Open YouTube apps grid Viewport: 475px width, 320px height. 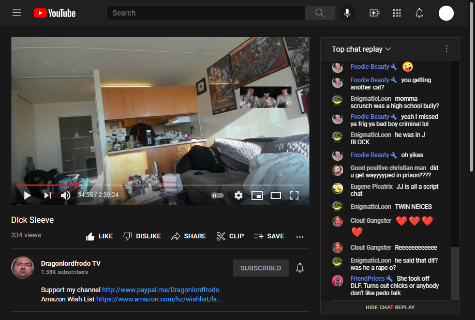coord(397,13)
